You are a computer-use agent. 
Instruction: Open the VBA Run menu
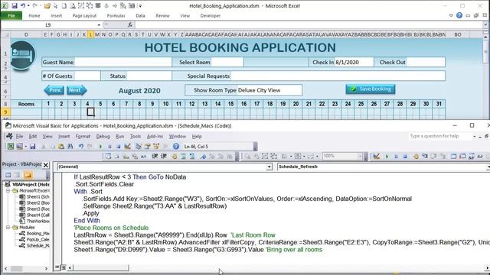(119, 136)
